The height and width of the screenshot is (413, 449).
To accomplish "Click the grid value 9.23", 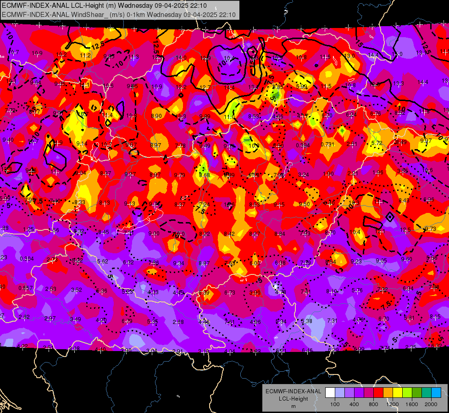I will click(356, 261).
